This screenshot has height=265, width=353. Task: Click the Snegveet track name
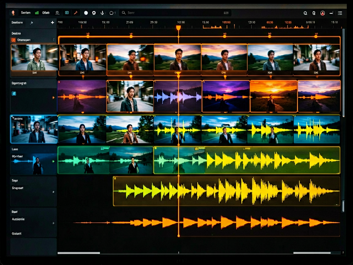click(x=17, y=188)
